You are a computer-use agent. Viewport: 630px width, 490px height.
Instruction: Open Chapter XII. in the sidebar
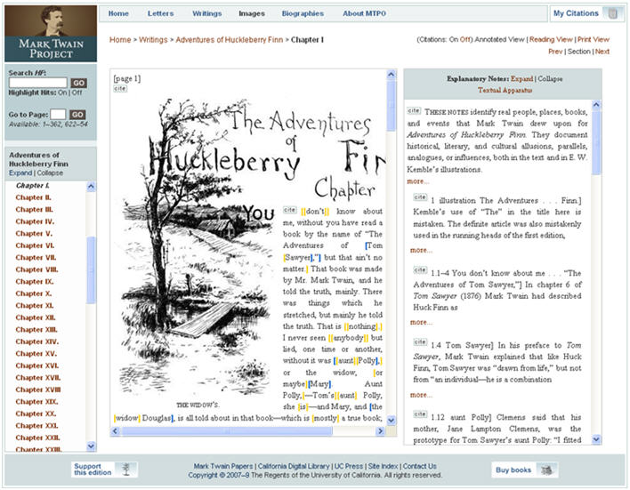point(36,317)
